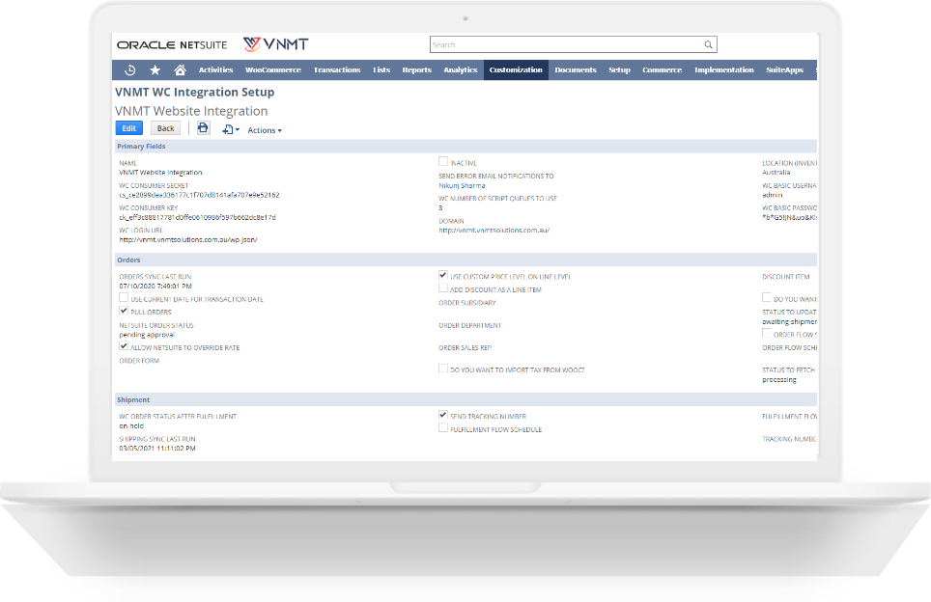Open the Customization menu
The image size is (931, 602).
(516, 69)
